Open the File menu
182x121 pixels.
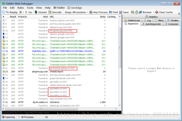coord(5,8)
